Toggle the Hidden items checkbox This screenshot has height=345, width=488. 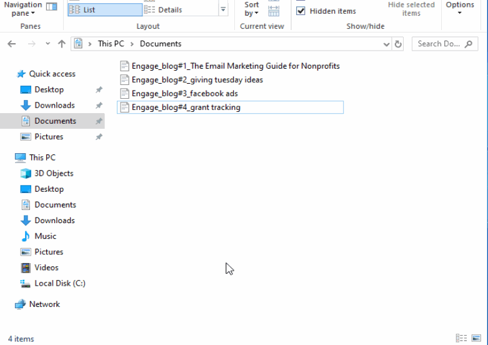[301, 11]
